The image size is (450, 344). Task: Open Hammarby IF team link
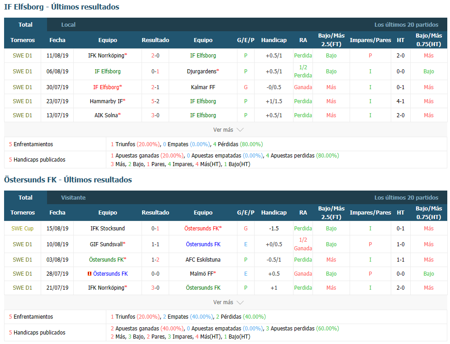107,101
